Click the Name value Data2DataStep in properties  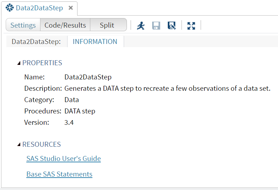(88, 77)
